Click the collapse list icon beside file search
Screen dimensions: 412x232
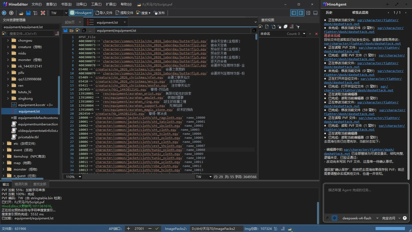57,34
